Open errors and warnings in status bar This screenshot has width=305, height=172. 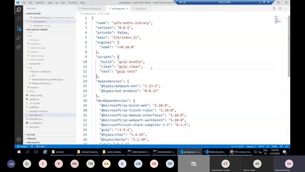coord(41,147)
